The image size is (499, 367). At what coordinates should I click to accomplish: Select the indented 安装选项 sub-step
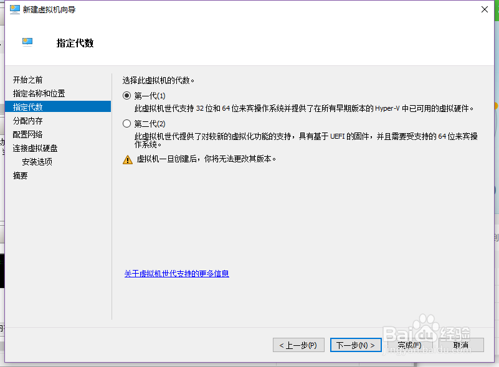pos(39,161)
